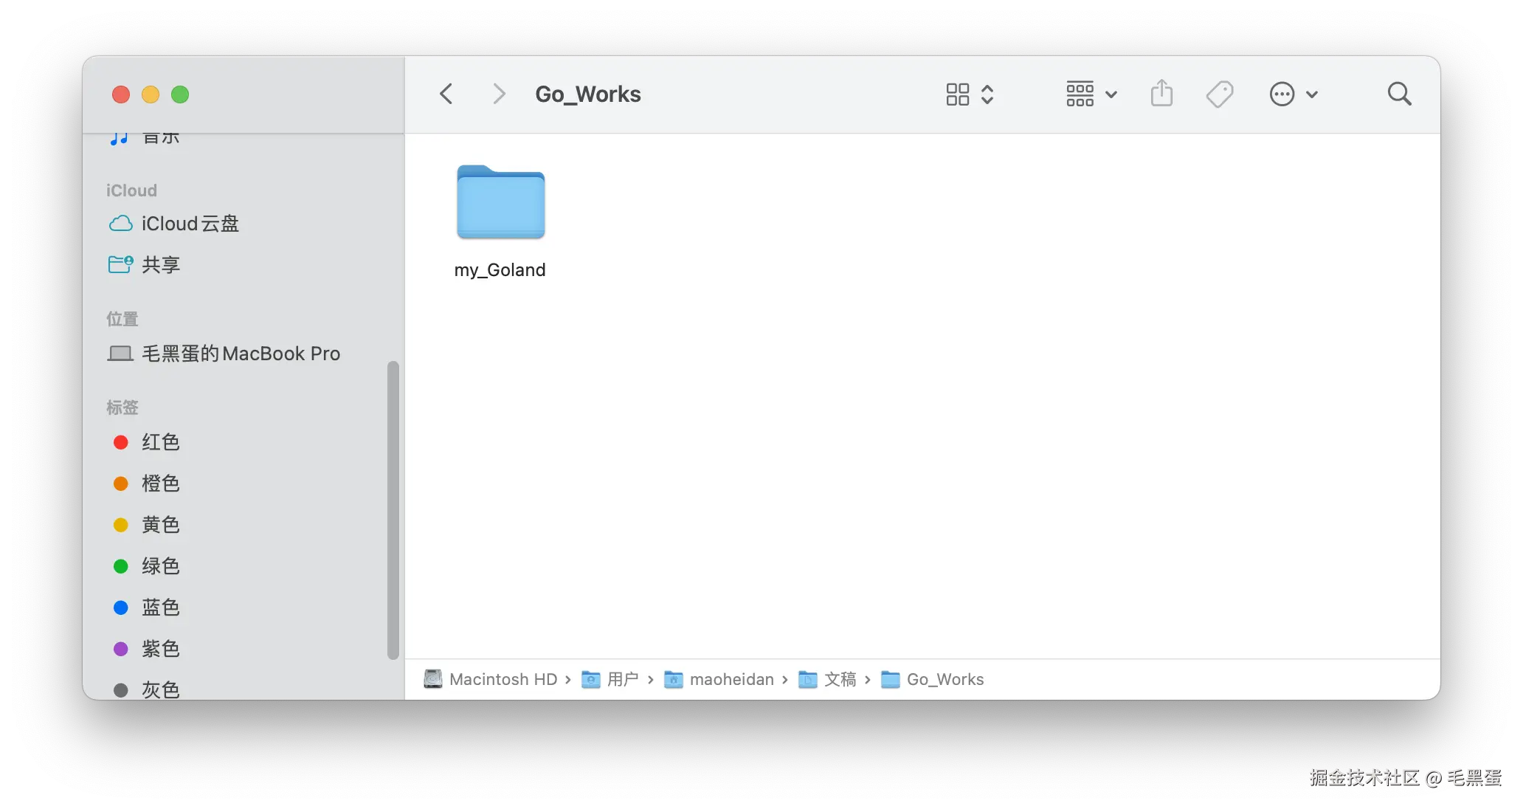Click 文稿 in the path bar
Viewport: 1523px width, 809px height.
pyautogui.click(x=839, y=679)
